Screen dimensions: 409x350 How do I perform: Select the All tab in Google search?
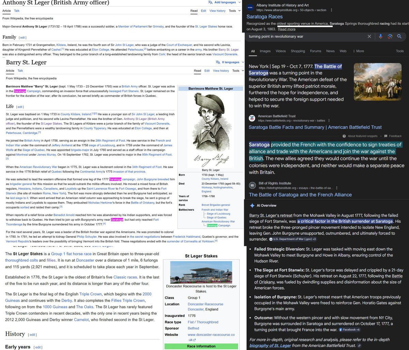point(253,51)
